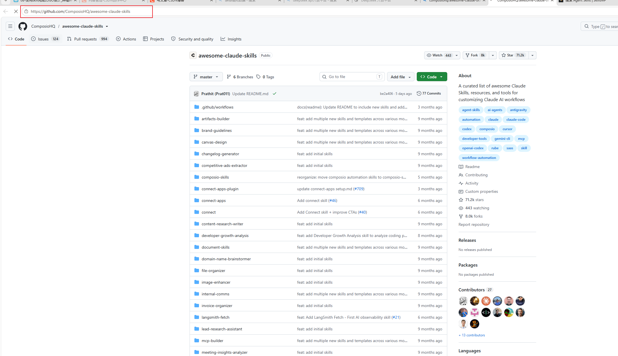The image size is (618, 356).
Task: Open the '+ 13 contributors' link
Action: (x=472, y=335)
